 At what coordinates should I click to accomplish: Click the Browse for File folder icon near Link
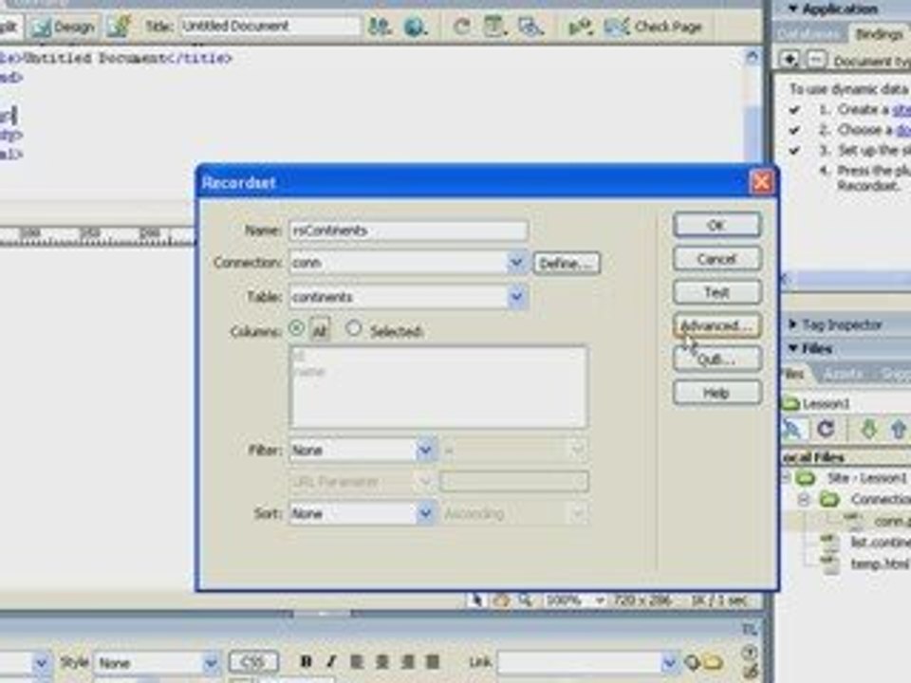pyautogui.click(x=713, y=662)
